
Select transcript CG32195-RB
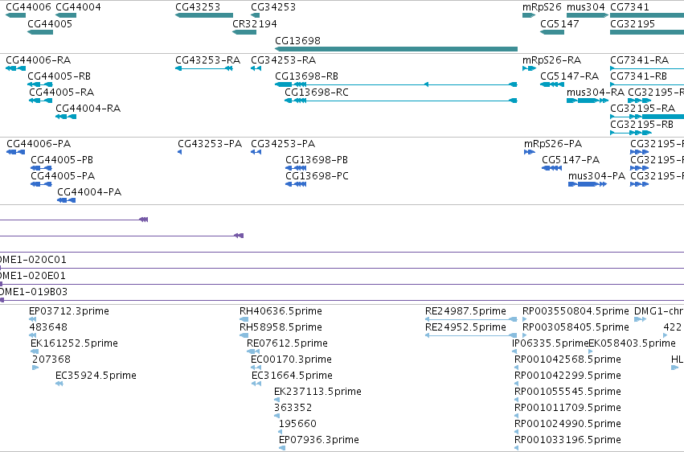pyautogui.click(x=631, y=133)
